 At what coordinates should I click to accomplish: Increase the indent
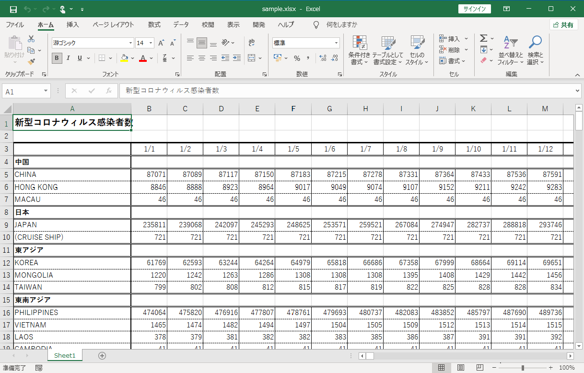236,58
